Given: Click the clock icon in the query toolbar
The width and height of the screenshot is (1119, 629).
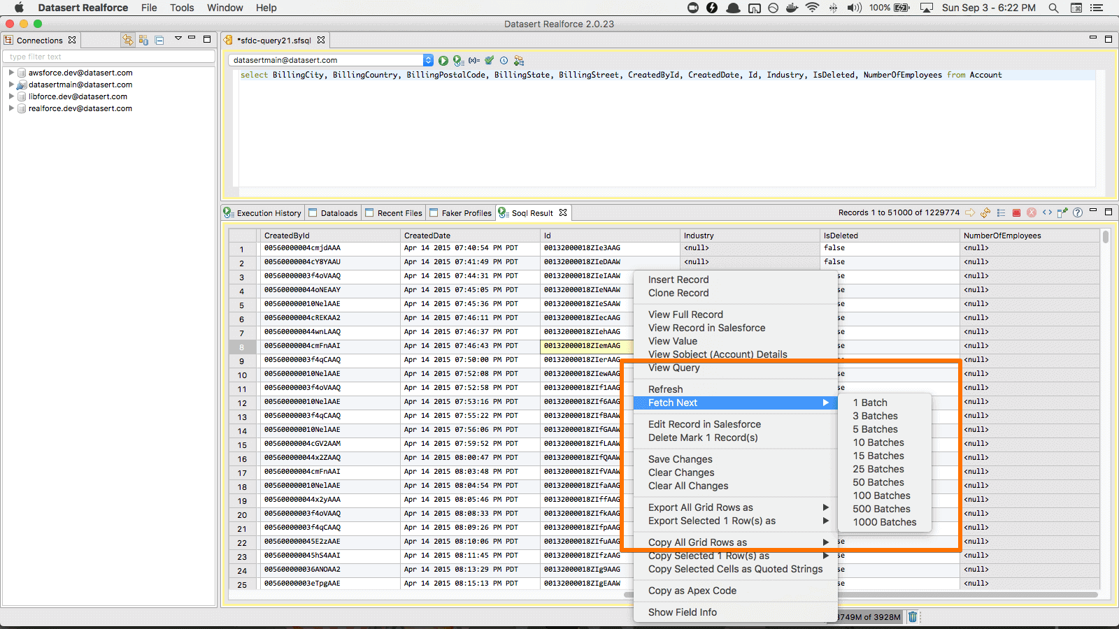Looking at the screenshot, I should pyautogui.click(x=504, y=61).
